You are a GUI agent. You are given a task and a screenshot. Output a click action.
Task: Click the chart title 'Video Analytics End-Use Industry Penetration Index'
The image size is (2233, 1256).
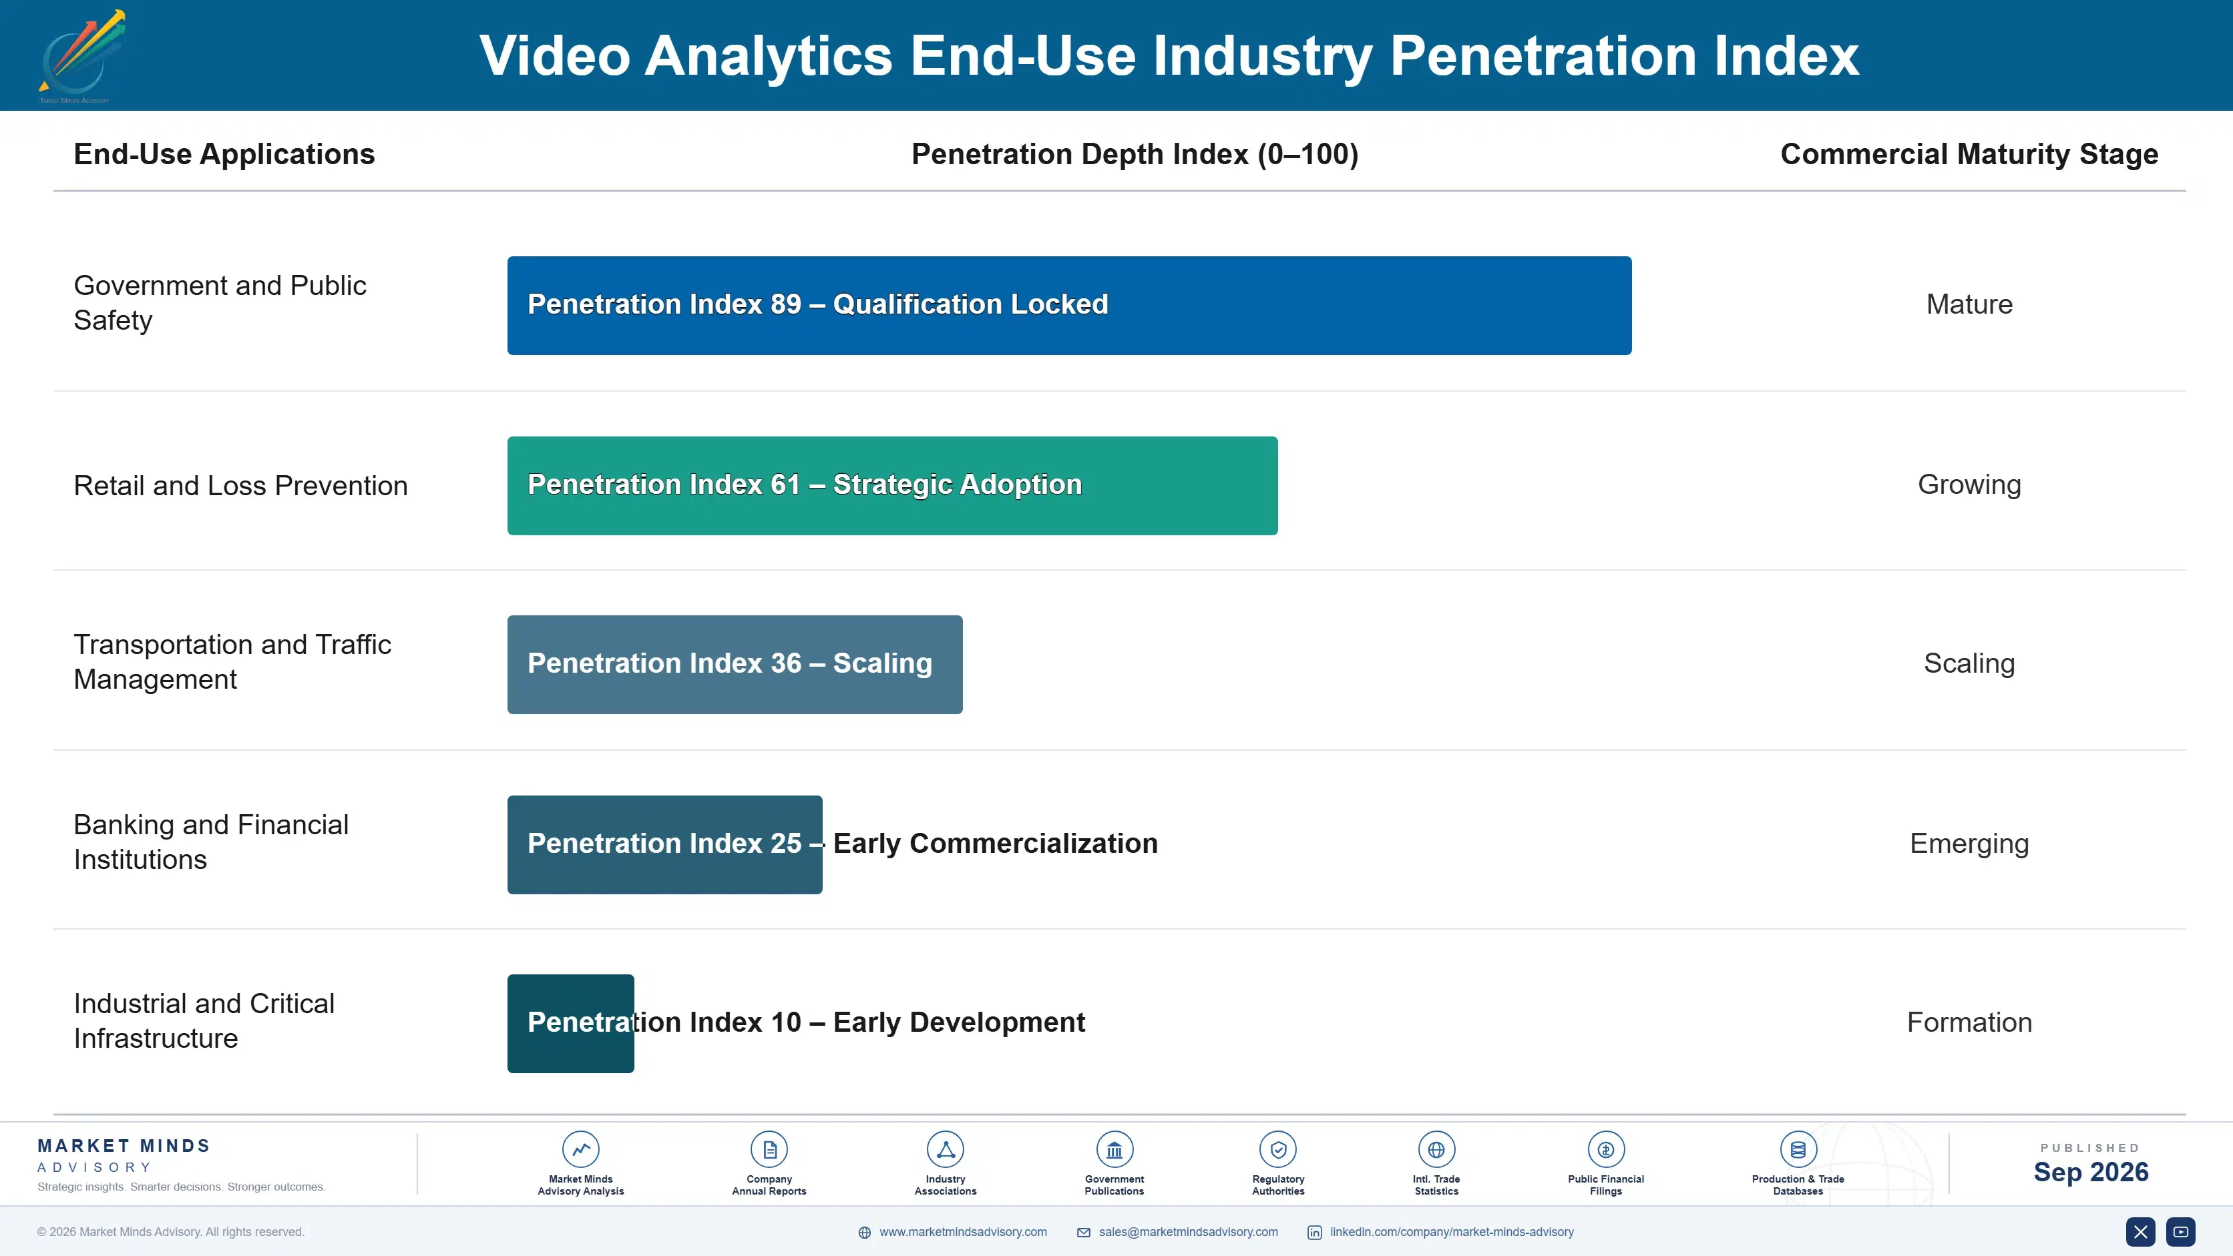[1169, 56]
